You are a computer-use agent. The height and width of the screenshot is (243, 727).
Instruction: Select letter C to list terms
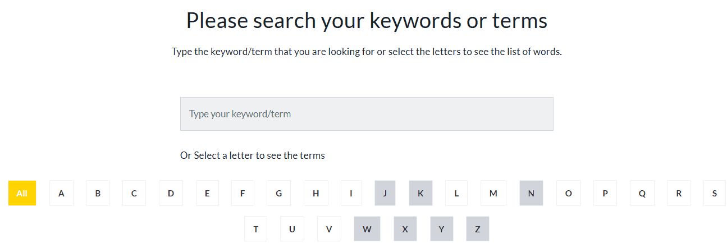coord(134,193)
